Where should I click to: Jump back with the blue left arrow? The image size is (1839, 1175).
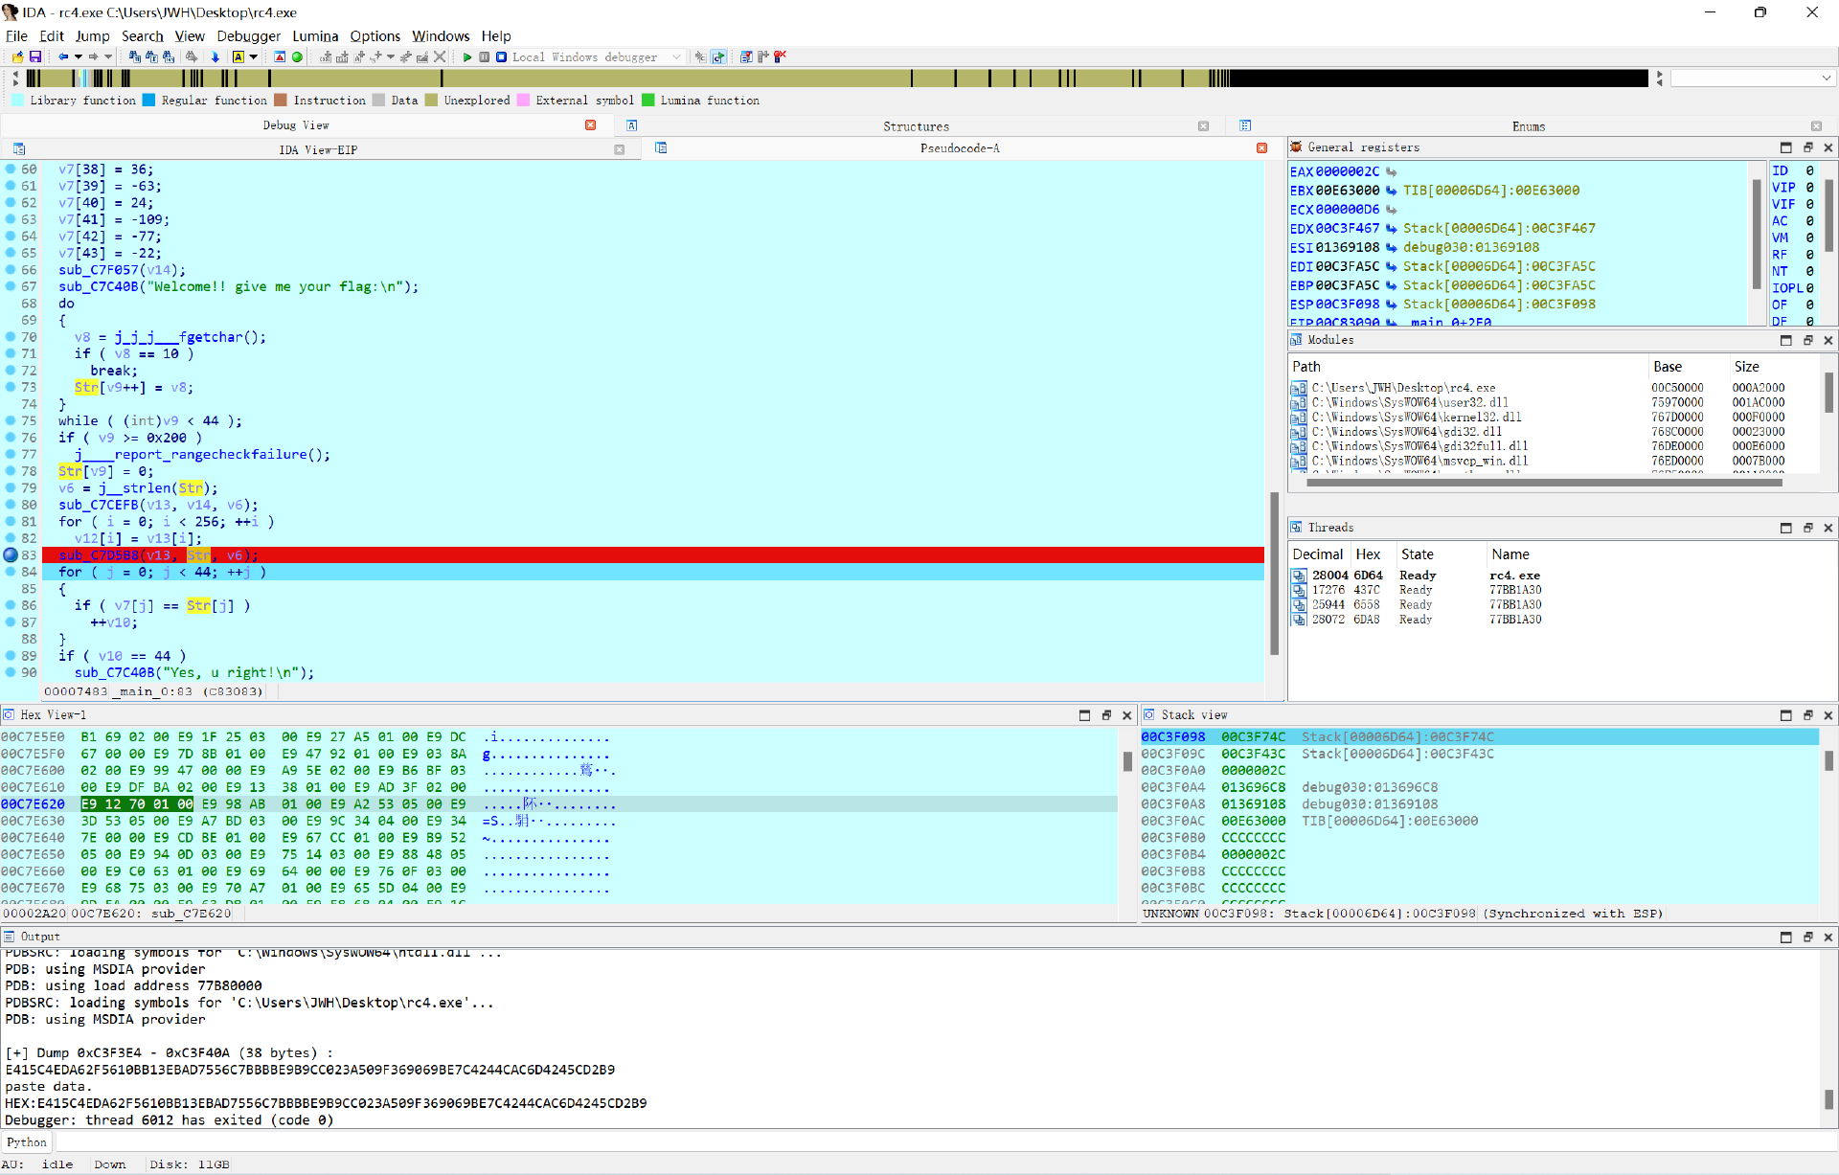(63, 57)
